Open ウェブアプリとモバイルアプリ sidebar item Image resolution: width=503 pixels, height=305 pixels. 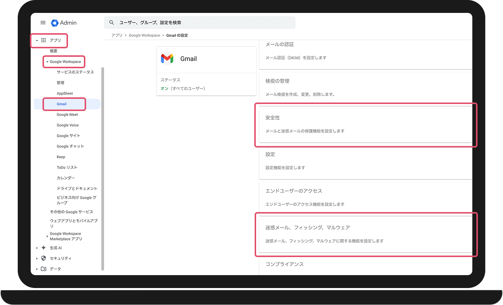(x=74, y=223)
